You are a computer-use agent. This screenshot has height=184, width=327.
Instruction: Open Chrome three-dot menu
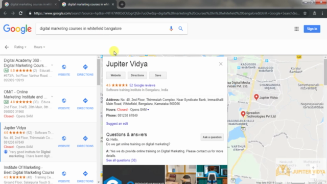coord(322,13)
